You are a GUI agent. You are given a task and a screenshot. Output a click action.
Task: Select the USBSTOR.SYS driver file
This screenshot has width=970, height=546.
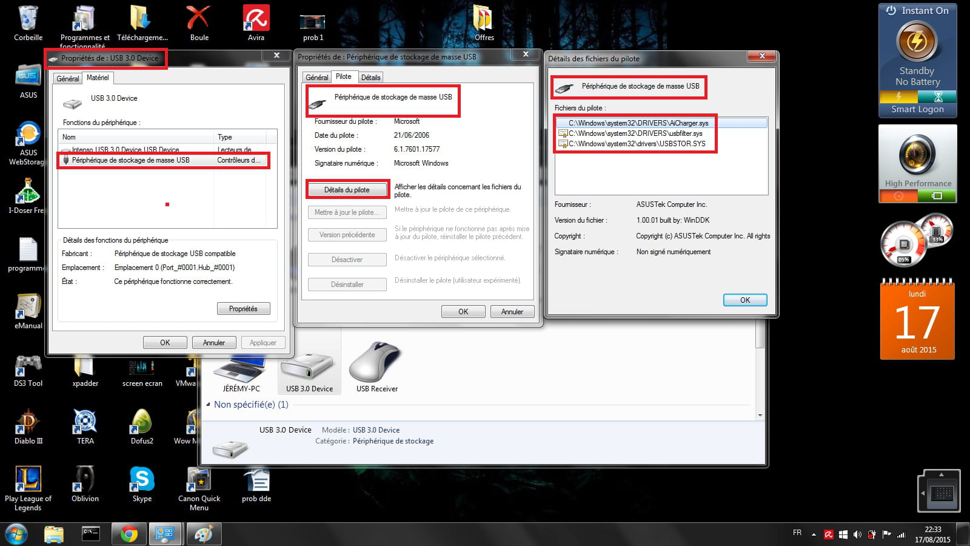[x=632, y=144]
